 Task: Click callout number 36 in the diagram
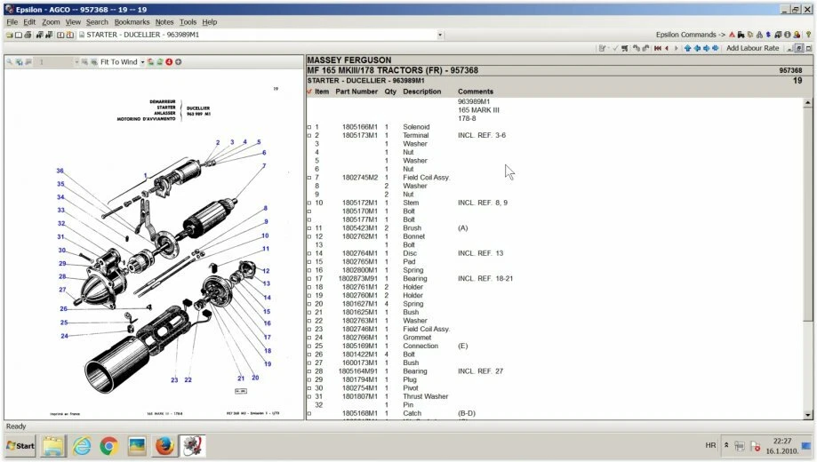pos(60,171)
